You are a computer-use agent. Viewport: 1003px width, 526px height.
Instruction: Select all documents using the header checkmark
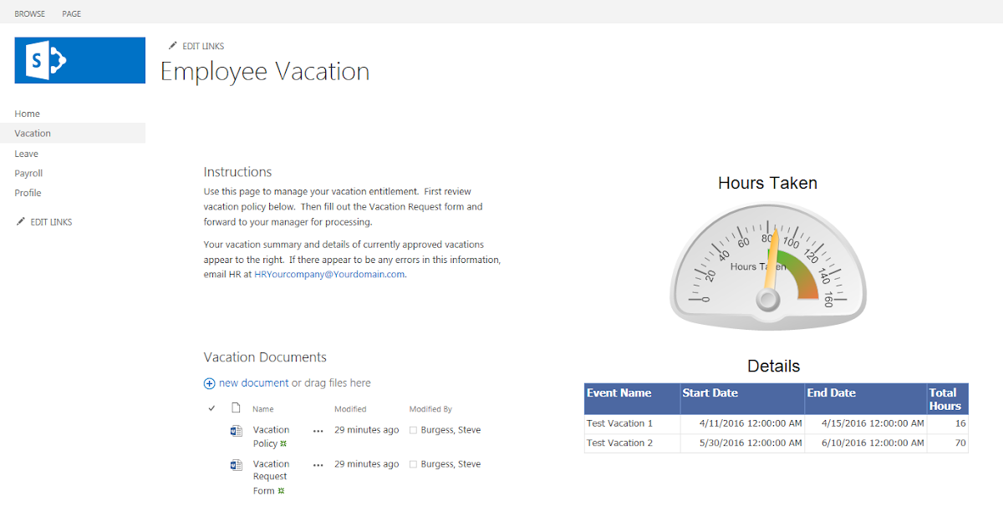(211, 408)
